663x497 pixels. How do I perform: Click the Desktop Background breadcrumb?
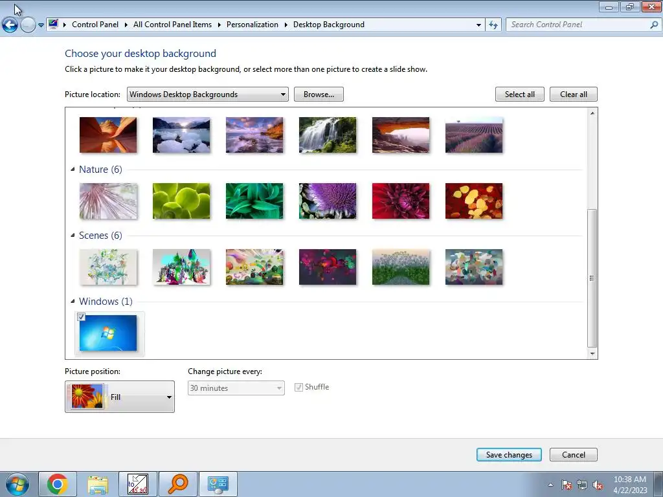[x=329, y=25]
